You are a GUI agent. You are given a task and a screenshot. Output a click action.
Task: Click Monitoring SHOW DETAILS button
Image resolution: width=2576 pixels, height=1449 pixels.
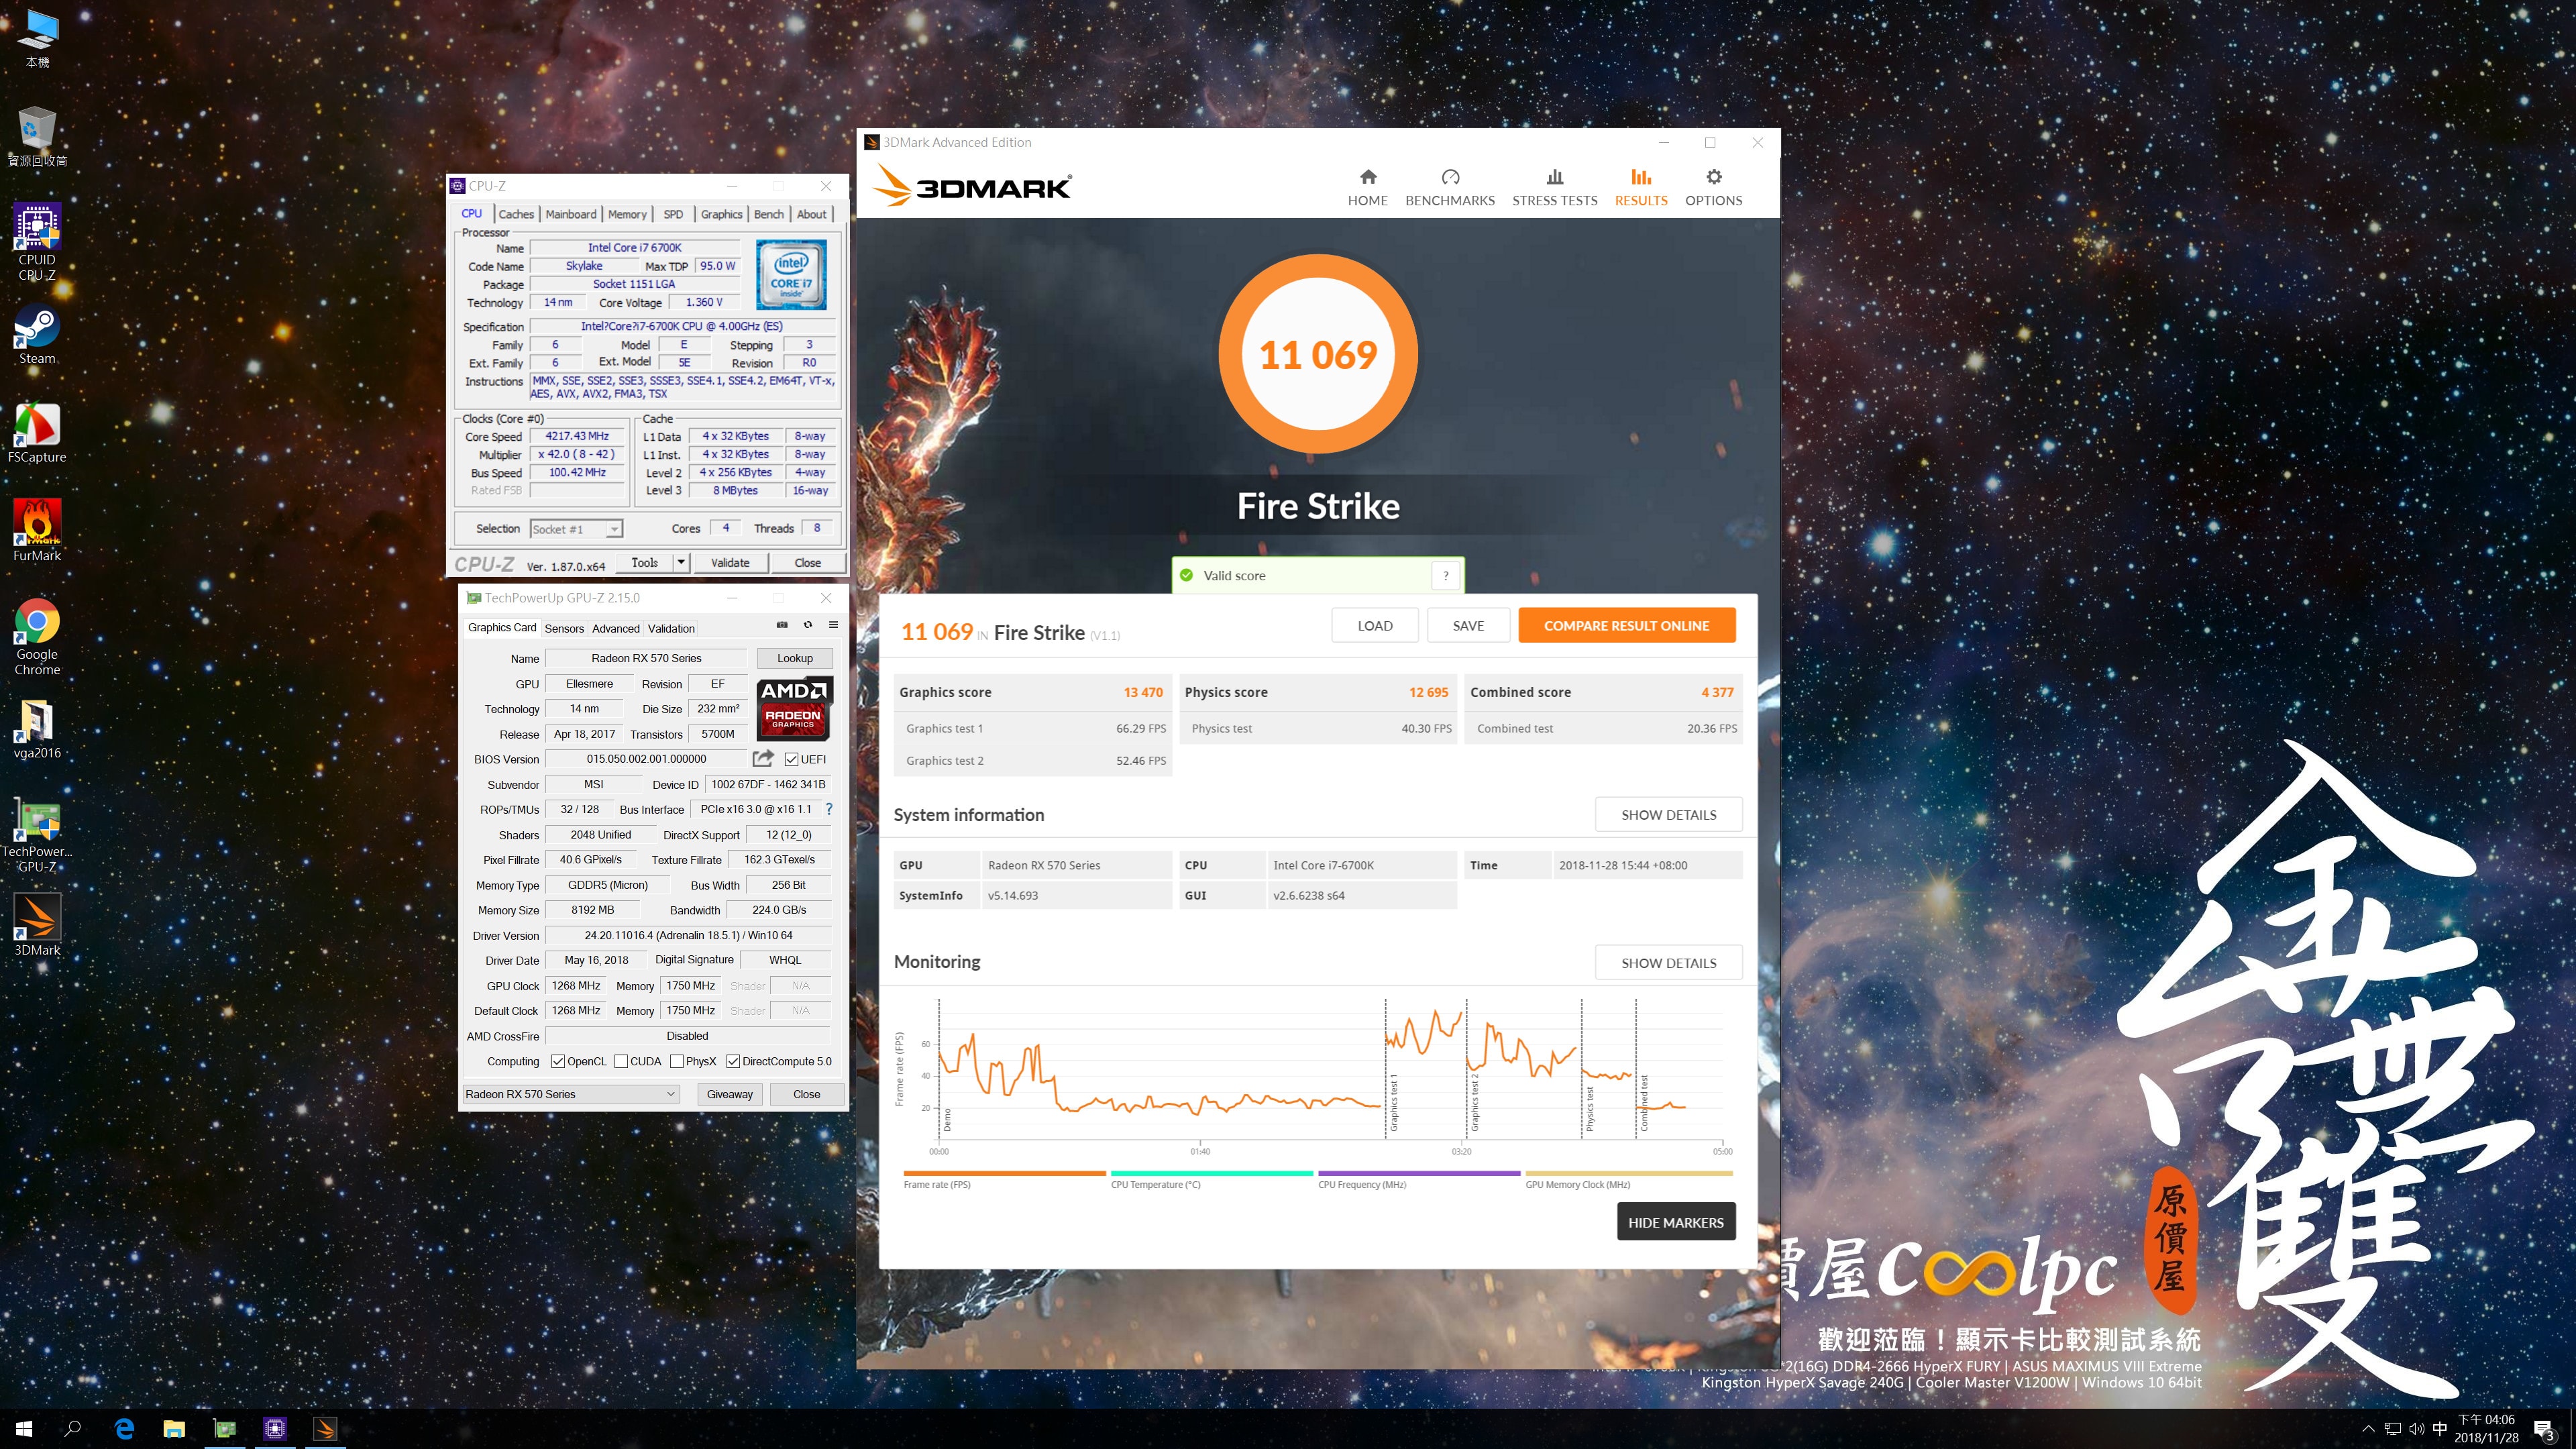1668,962
